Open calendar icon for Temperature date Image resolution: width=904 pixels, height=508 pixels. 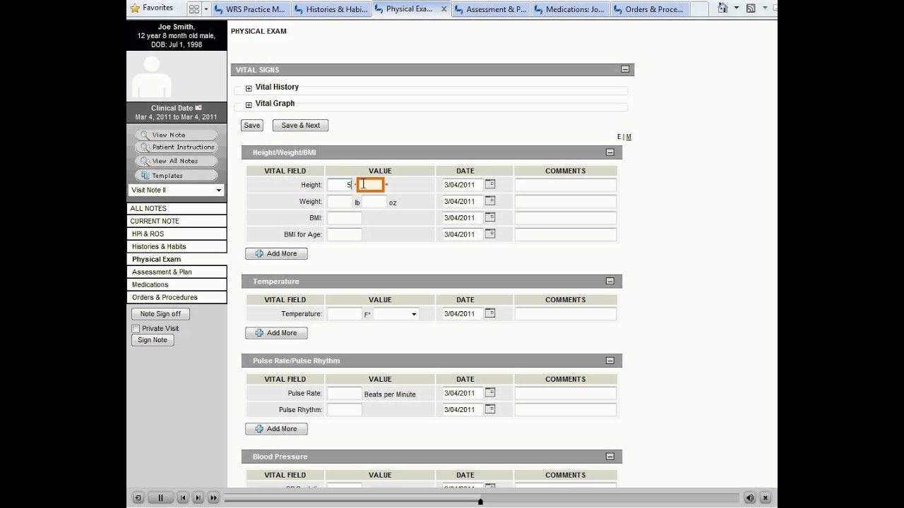(490, 313)
